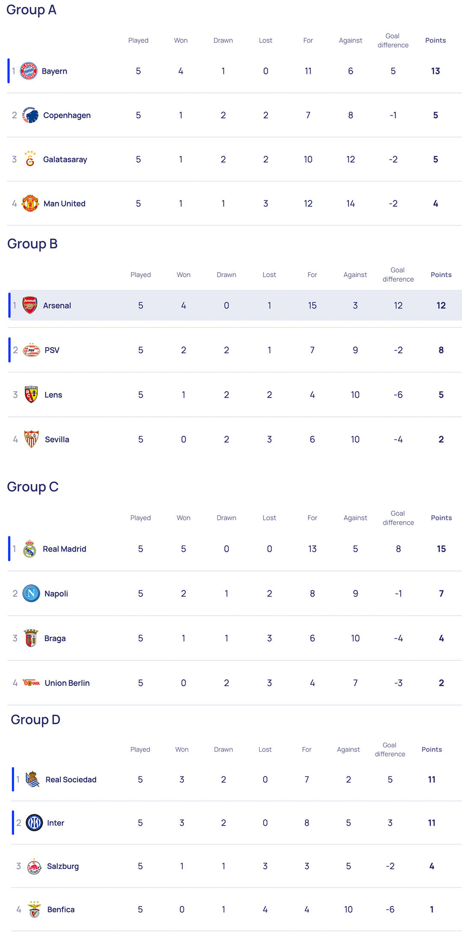
Task: Click the Inter Milan logo
Action: [x=34, y=823]
